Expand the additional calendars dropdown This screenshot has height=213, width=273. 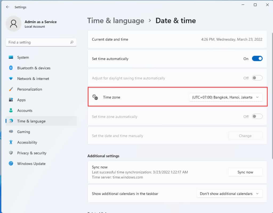(229, 194)
